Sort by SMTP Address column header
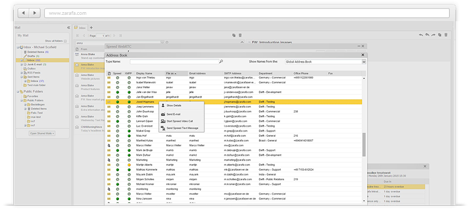This screenshot has width=471, height=209. point(240,73)
